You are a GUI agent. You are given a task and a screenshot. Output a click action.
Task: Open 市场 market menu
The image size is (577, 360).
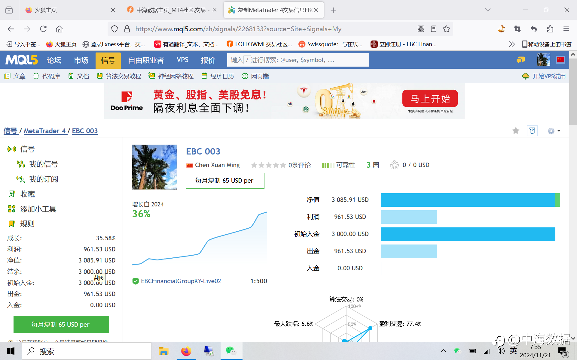point(81,60)
